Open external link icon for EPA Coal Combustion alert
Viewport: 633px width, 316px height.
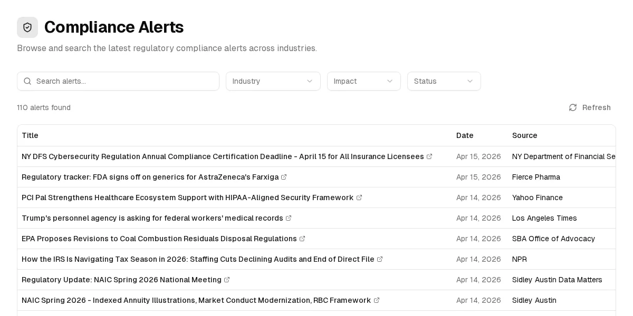click(302, 239)
